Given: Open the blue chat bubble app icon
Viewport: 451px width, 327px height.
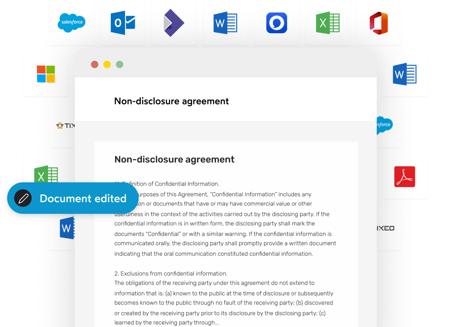Looking at the screenshot, I should 277,23.
